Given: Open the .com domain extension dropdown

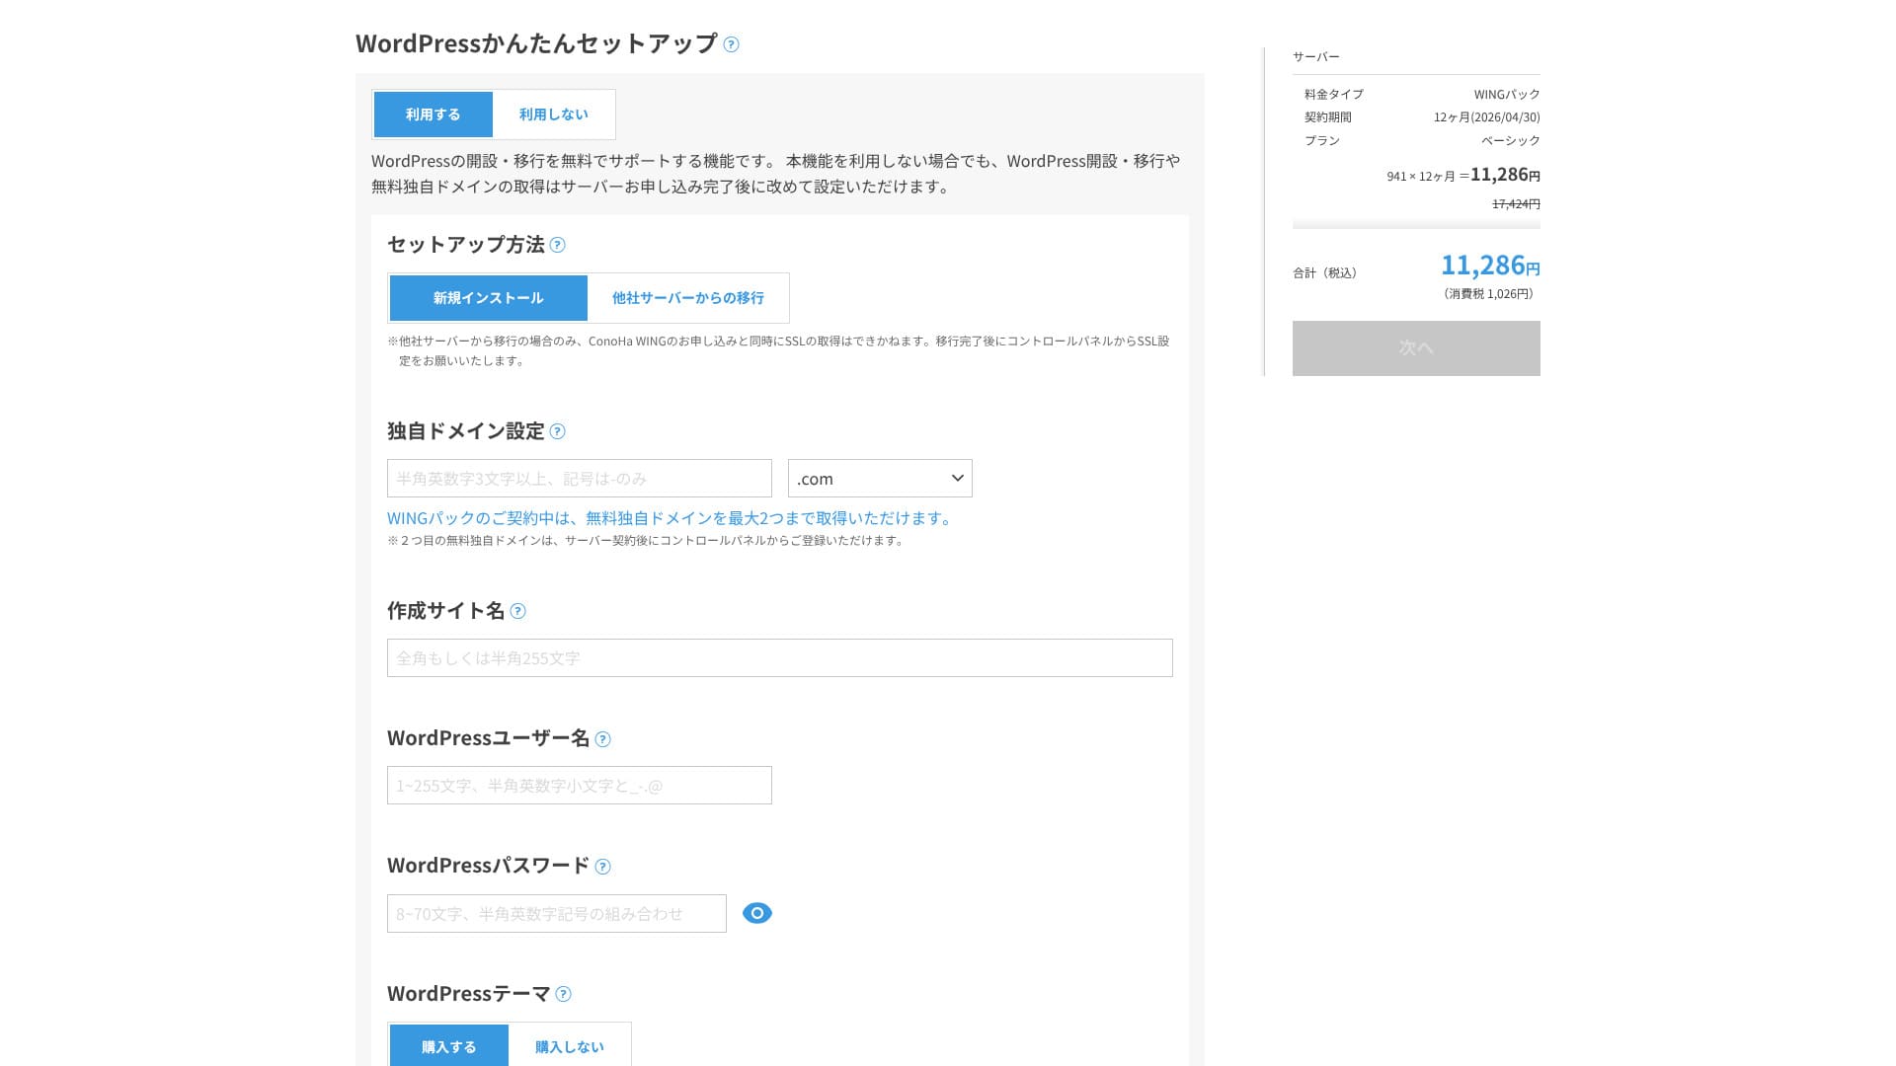Looking at the screenshot, I should (879, 479).
